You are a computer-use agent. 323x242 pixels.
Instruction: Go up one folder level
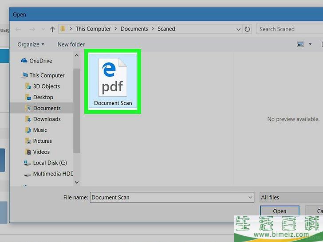52,29
